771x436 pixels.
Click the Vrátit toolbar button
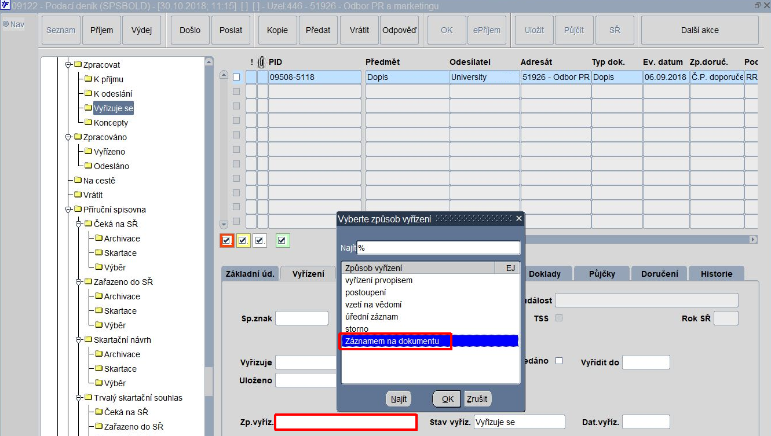tap(359, 30)
